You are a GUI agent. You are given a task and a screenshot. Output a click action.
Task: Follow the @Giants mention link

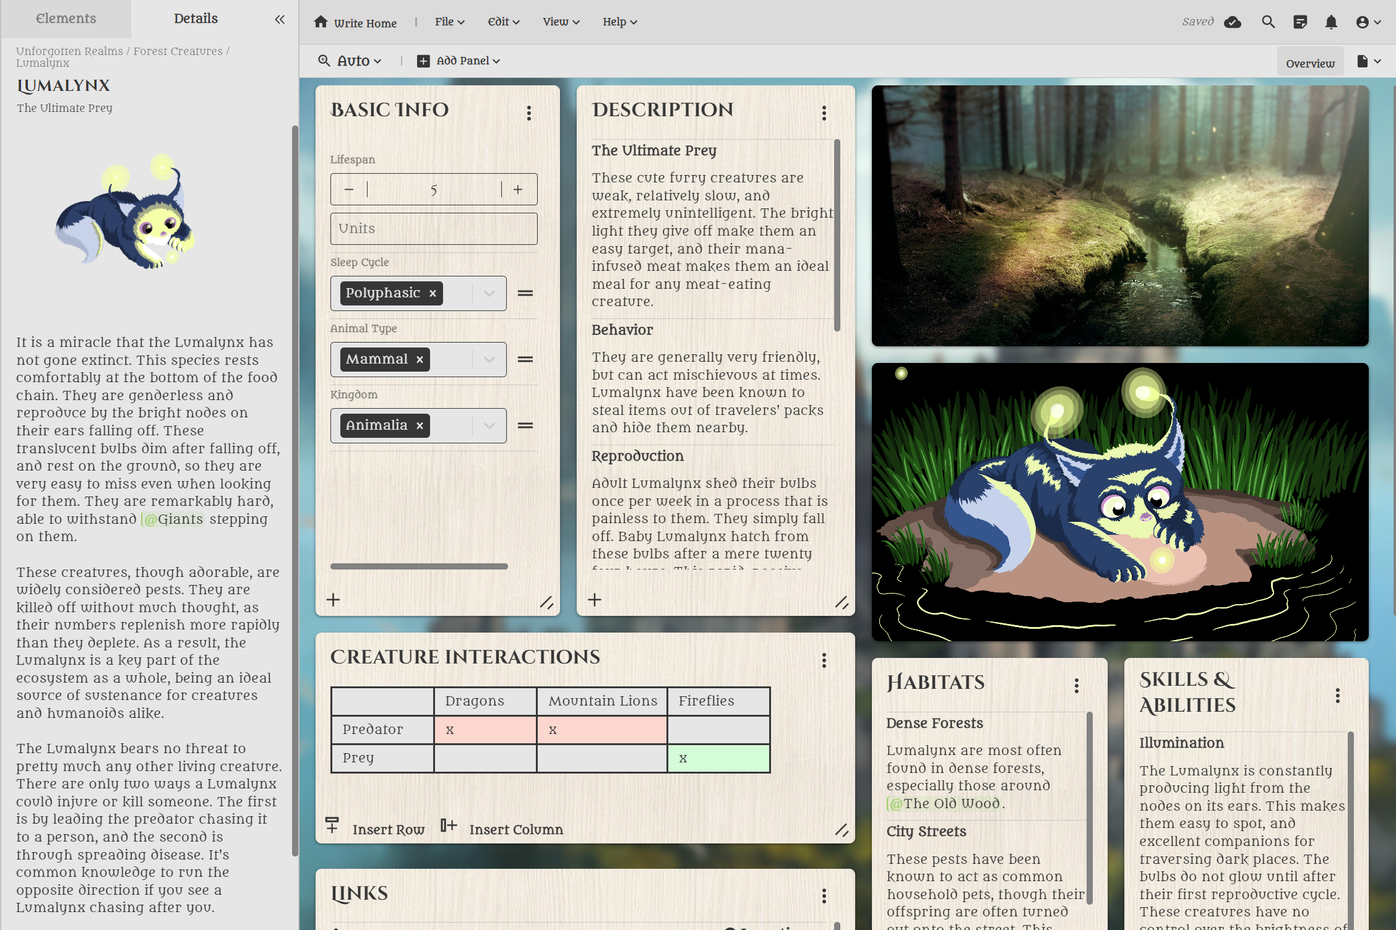tap(173, 519)
